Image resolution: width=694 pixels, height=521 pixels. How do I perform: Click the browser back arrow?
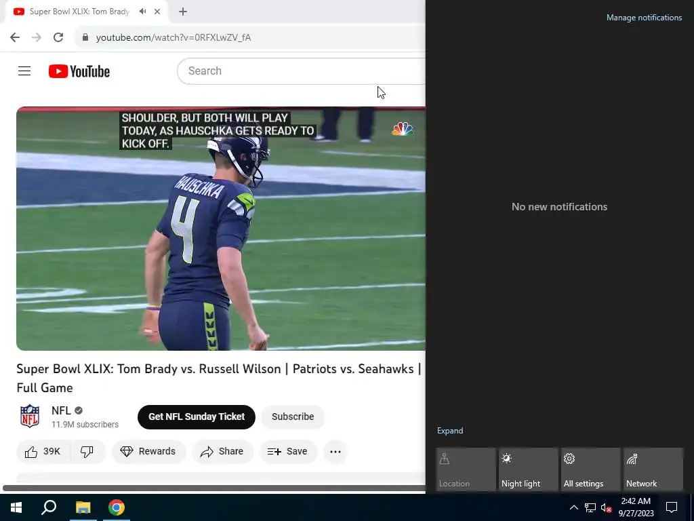point(15,37)
